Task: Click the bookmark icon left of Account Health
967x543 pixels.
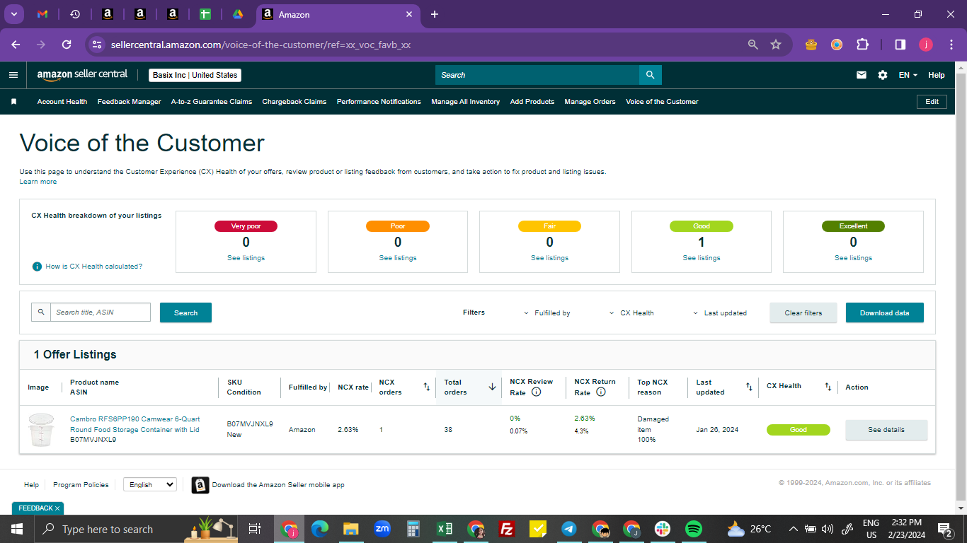Action: pyautogui.click(x=13, y=102)
